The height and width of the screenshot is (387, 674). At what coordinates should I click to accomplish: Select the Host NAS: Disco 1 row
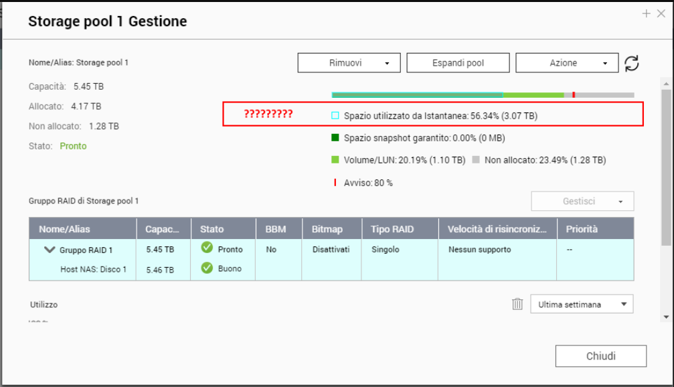click(x=93, y=269)
